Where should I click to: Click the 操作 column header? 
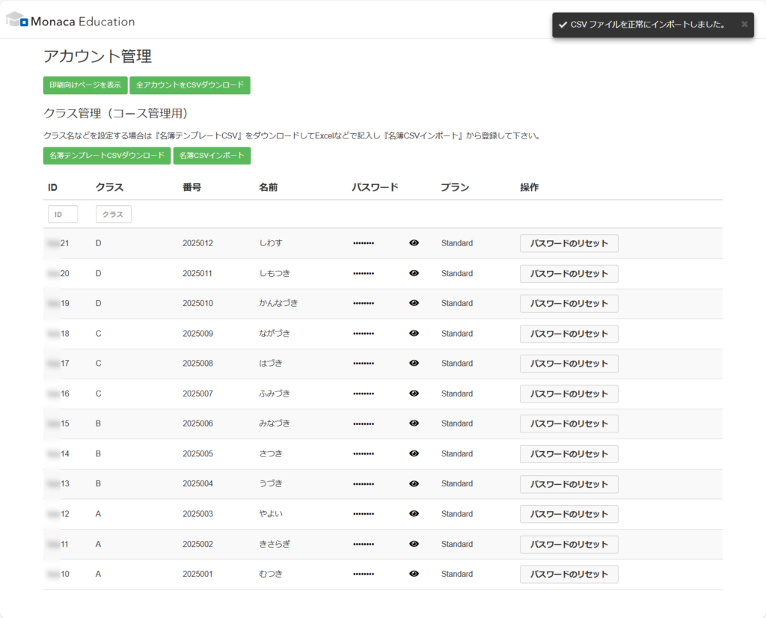click(529, 187)
